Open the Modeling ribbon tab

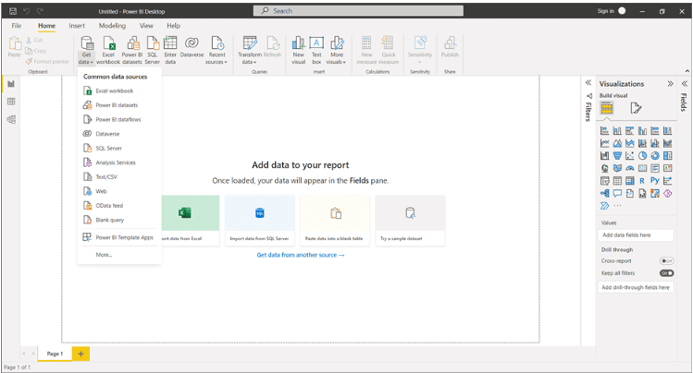[x=112, y=26]
